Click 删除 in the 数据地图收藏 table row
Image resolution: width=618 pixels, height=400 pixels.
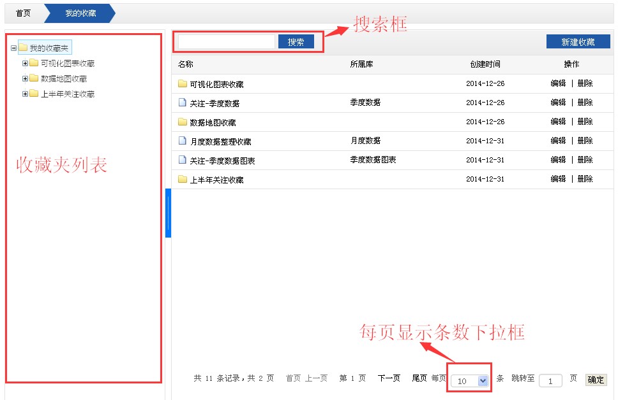(x=585, y=121)
